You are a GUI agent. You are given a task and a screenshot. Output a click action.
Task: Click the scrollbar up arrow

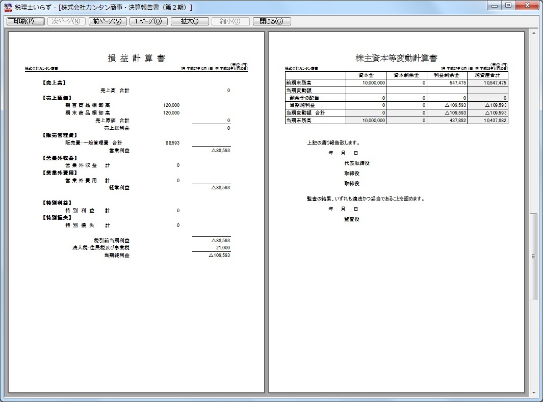click(534, 34)
